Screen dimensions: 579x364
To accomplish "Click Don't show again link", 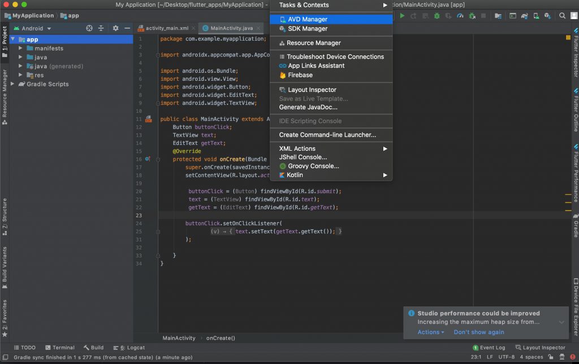I will point(478,332).
